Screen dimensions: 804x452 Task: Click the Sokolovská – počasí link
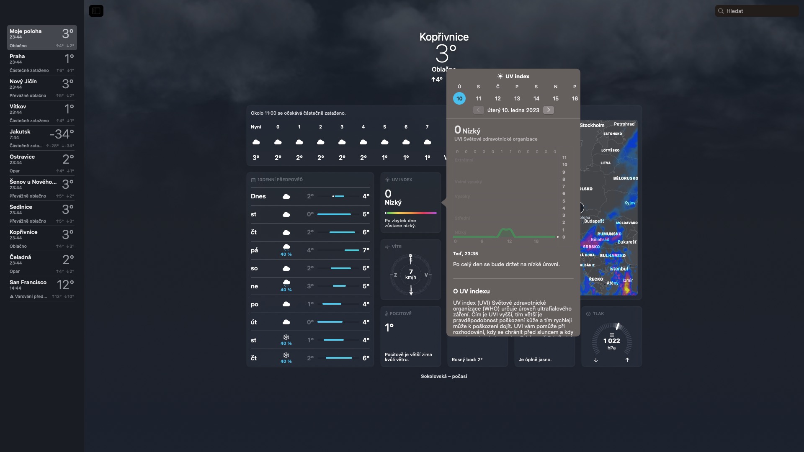coord(444,376)
